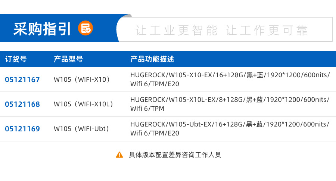Click the 让工作更可靠 slogan text
The height and width of the screenshot is (181, 336).
267,31
